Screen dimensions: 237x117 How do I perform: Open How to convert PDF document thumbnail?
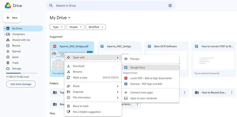(214, 60)
